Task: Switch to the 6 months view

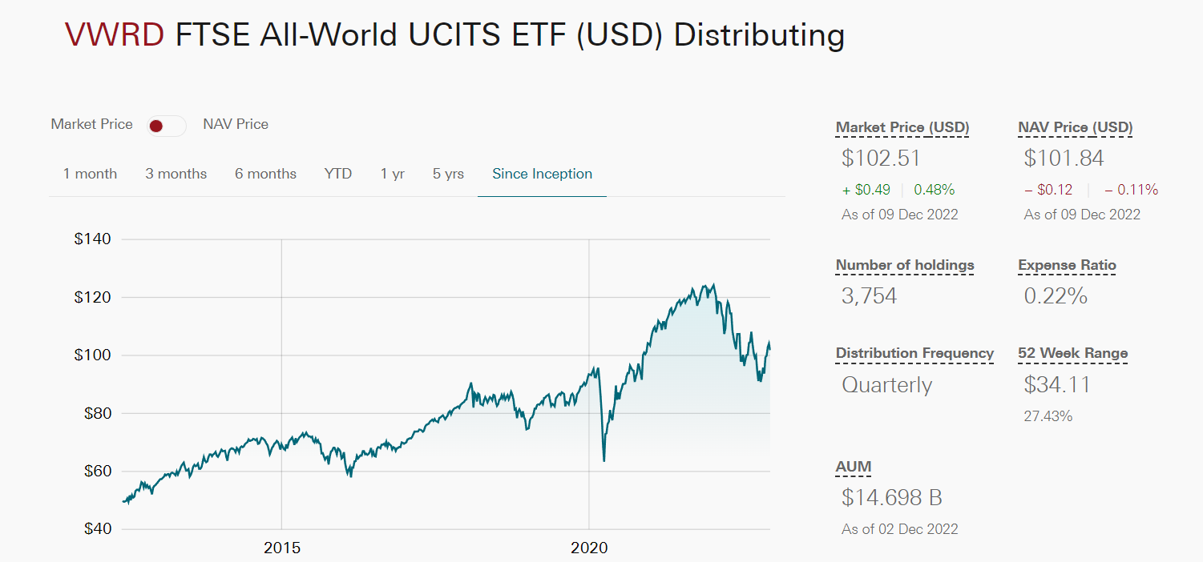Action: click(x=265, y=173)
